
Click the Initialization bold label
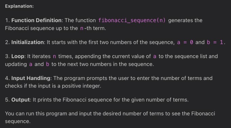coord(28,42)
